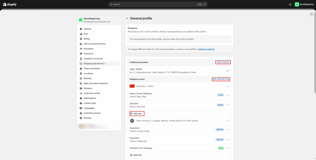Click the globe icon for North America zone

tap(132, 121)
